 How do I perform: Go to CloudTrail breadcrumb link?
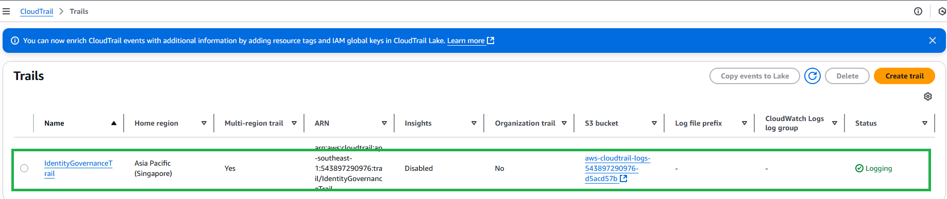pos(37,11)
